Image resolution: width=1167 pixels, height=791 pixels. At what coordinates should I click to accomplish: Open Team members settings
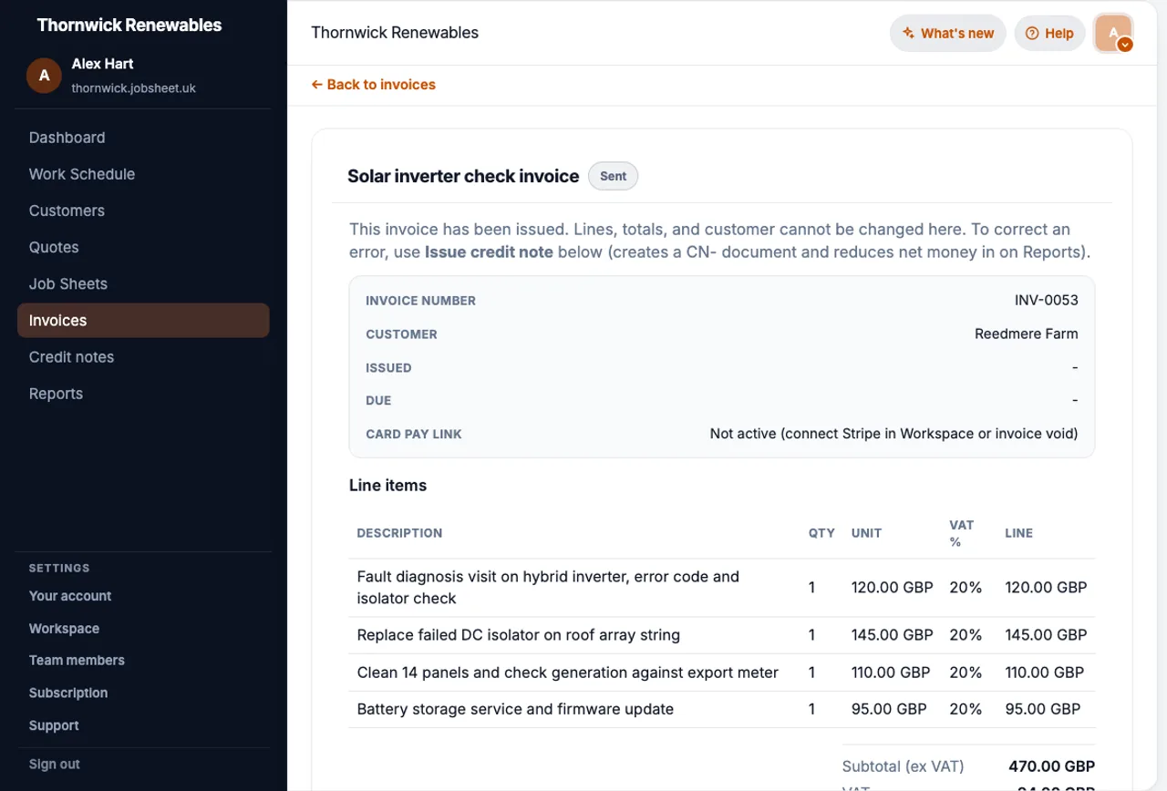tap(77, 660)
